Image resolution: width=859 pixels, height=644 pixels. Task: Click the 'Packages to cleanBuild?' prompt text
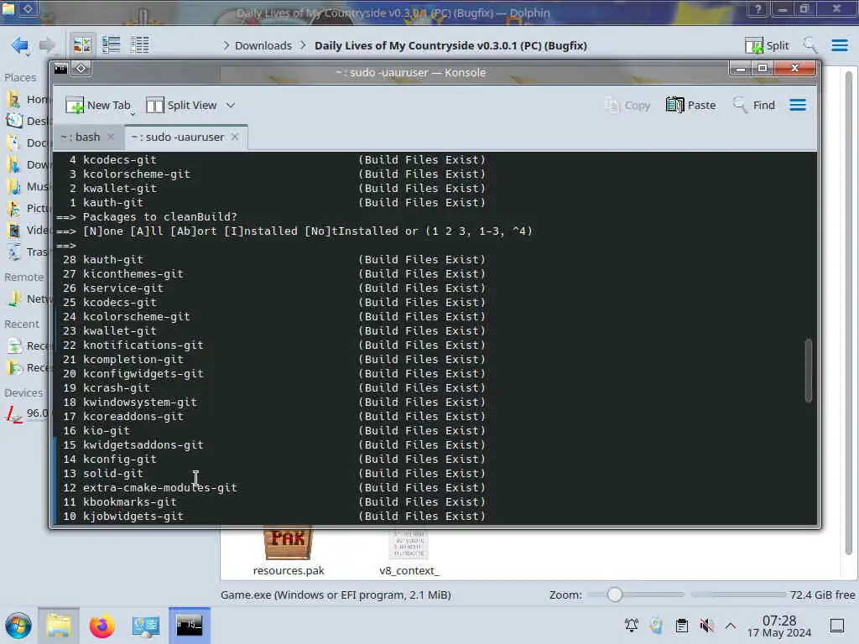point(160,217)
